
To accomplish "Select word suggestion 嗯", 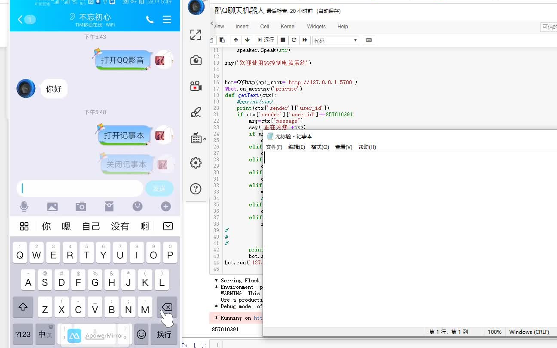I will [x=66, y=226].
